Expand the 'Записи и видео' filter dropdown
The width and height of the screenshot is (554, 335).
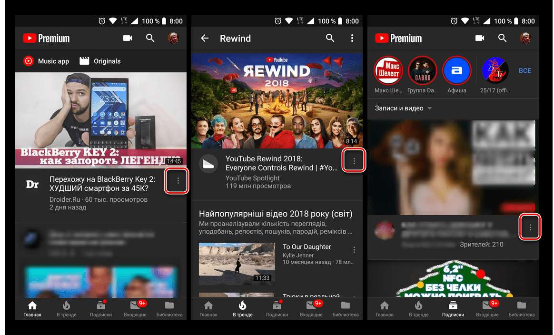click(x=403, y=108)
